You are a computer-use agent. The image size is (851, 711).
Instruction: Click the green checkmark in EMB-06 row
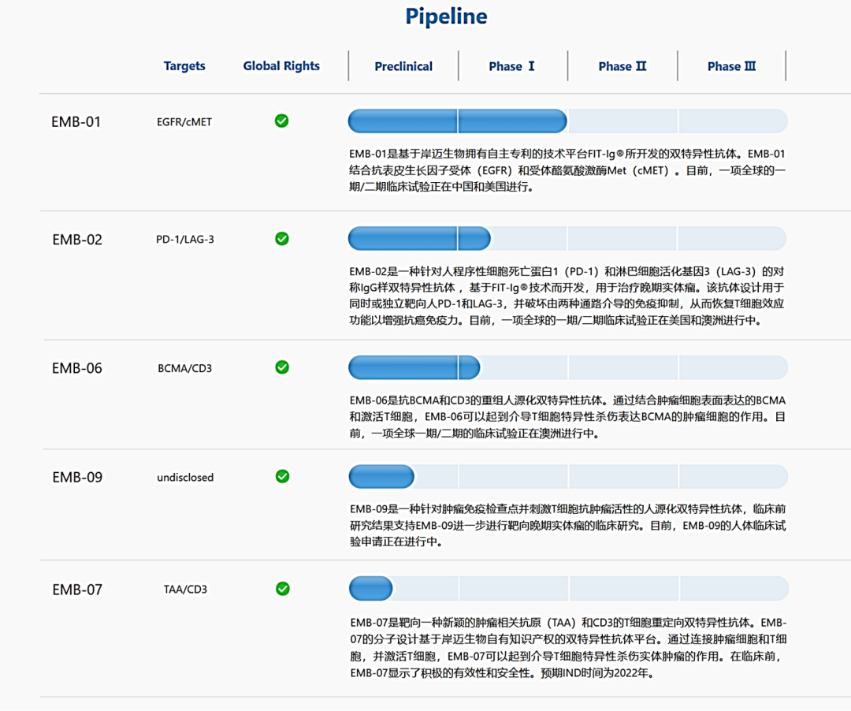(282, 367)
